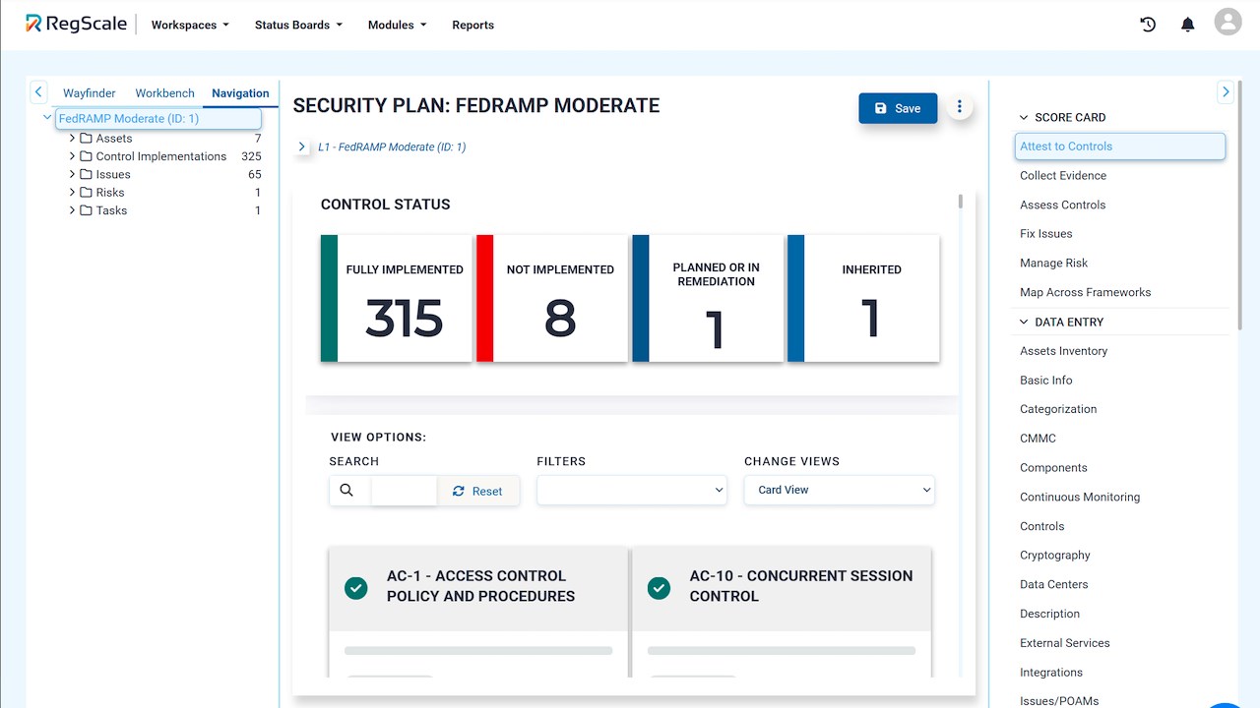The image size is (1260, 708).
Task: Open the Change Views Card View dropdown
Action: 840,490
